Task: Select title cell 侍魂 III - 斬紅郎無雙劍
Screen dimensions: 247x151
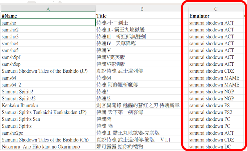Action: click(x=142, y=36)
